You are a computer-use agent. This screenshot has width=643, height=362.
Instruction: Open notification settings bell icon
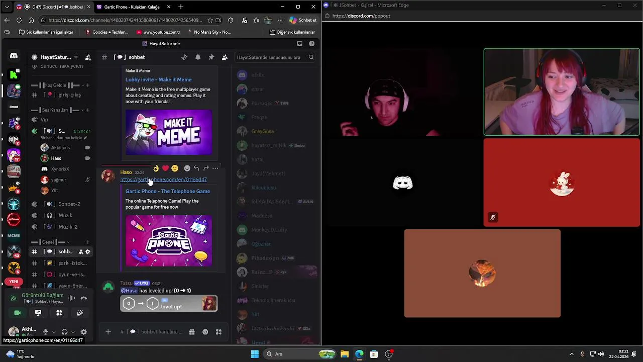(198, 57)
